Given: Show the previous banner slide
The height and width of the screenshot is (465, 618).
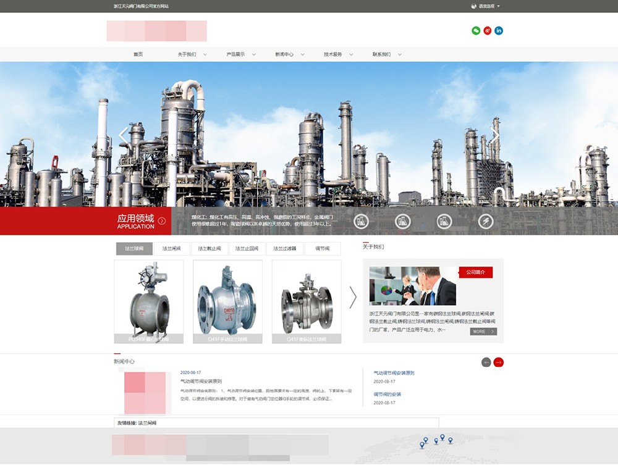Looking at the screenshot, I should (x=123, y=135).
